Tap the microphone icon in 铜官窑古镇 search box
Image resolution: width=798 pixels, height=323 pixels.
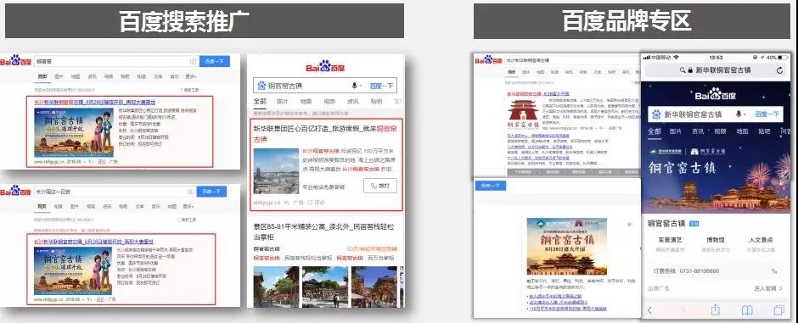(354, 86)
